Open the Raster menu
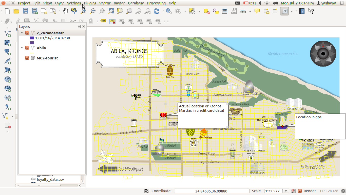The width and height of the screenshot is (346, 195). tap(119, 3)
